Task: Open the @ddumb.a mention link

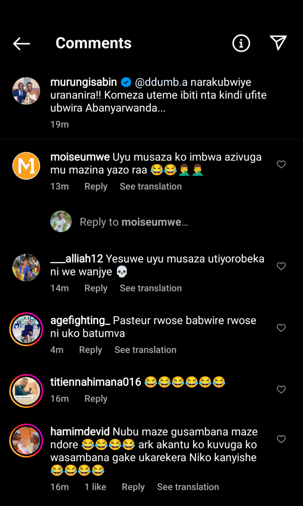Action: pos(161,82)
